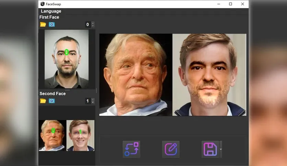287x166 pixels.
Task: Select the First Face source photo thumbnail
Action: pyautogui.click(x=67, y=59)
